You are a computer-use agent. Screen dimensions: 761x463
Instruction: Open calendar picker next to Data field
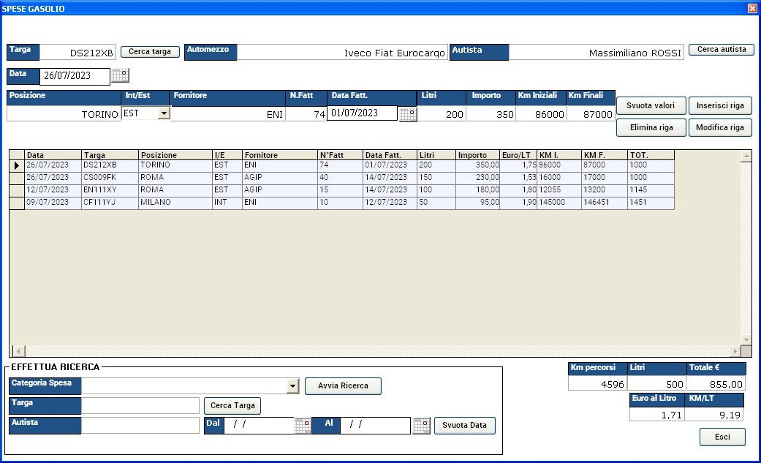point(120,75)
